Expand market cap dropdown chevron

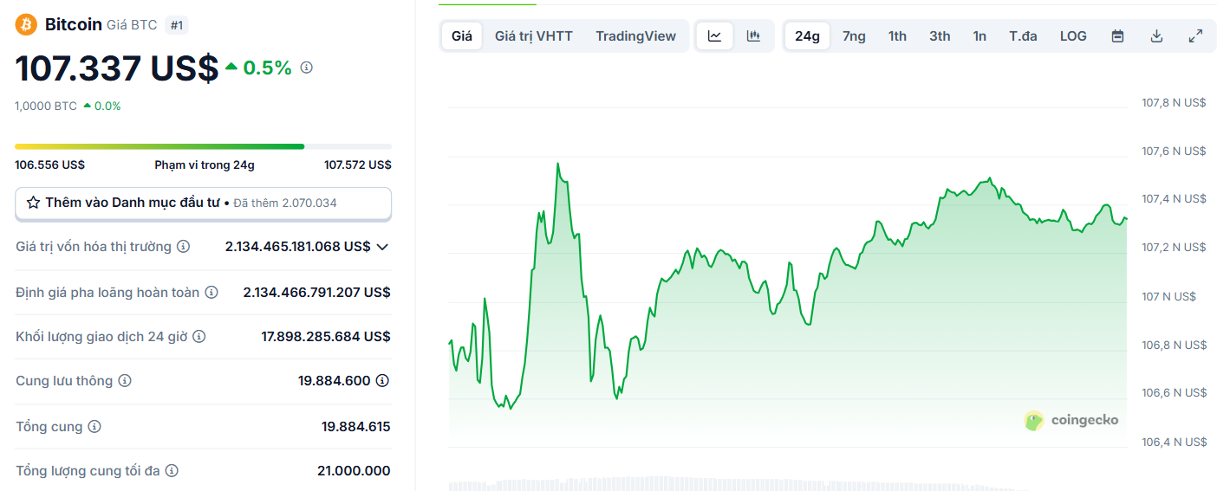[382, 247]
